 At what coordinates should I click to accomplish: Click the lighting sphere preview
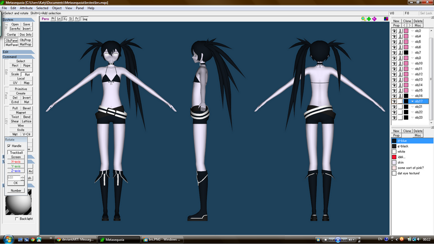click(x=18, y=202)
